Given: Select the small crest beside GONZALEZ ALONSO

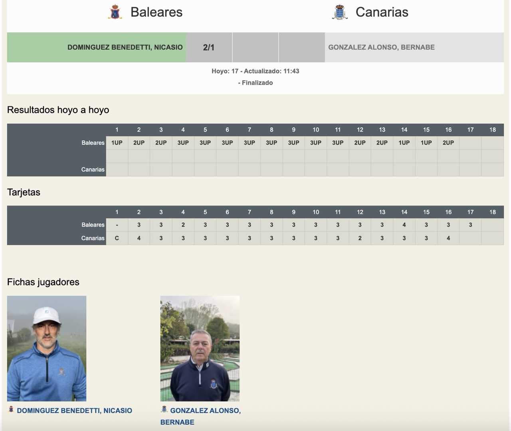Looking at the screenshot, I should [x=164, y=409].
